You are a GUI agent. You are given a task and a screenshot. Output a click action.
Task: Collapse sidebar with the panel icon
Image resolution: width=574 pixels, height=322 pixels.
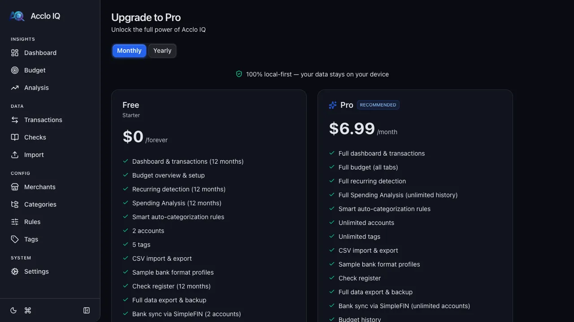coord(87,310)
